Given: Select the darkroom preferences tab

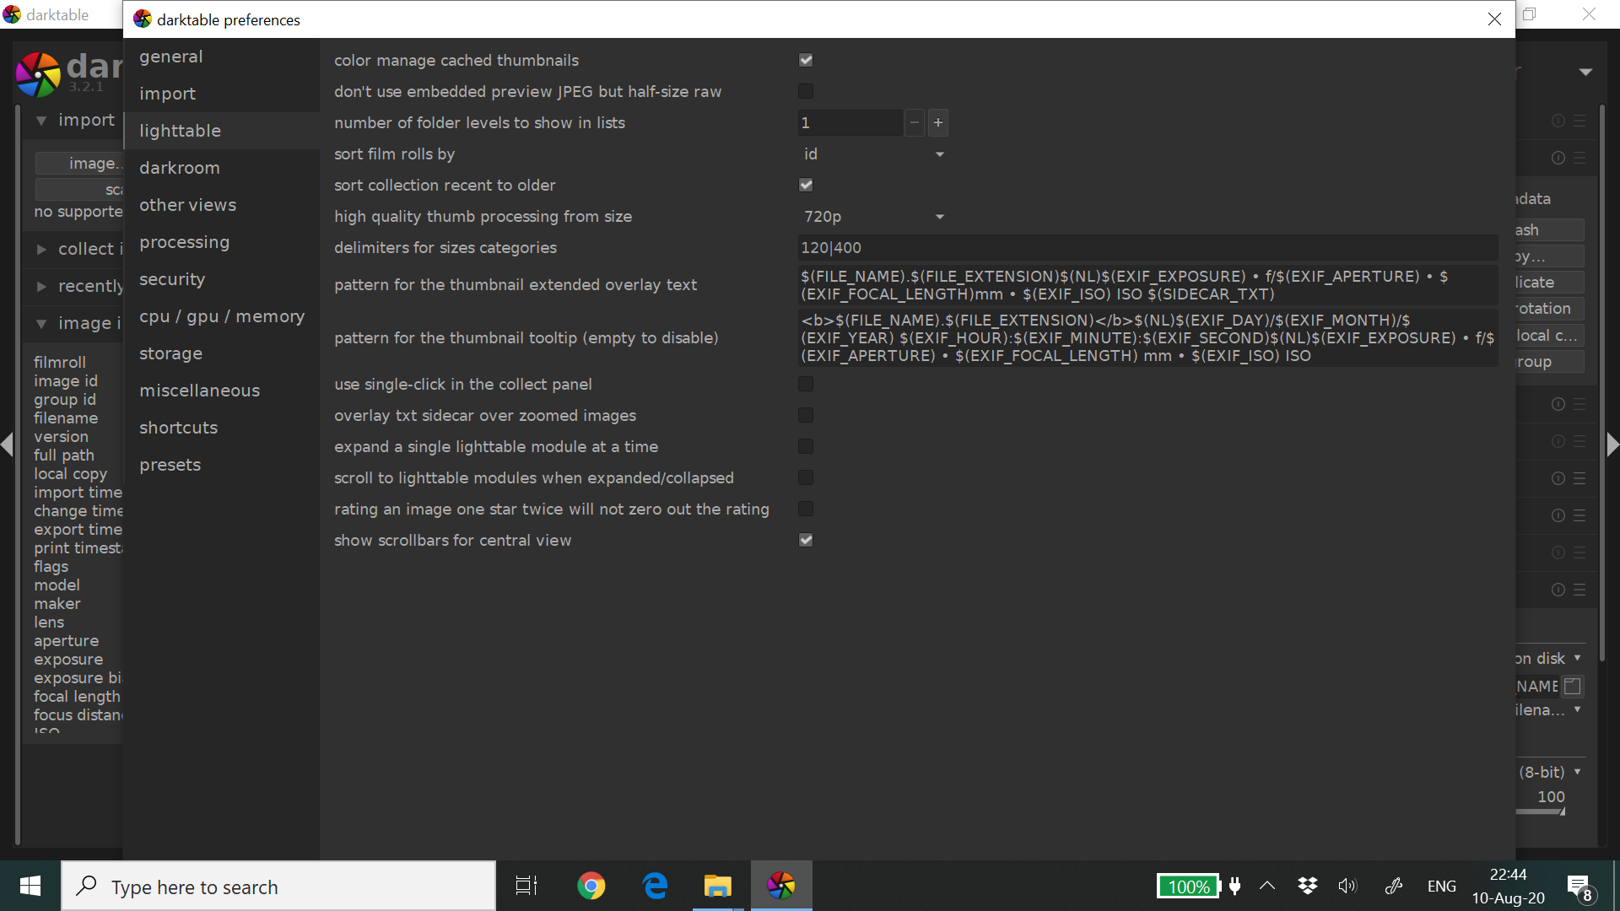Looking at the screenshot, I should [179, 168].
